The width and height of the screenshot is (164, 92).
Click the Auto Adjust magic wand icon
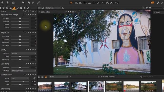[x=38, y=3]
